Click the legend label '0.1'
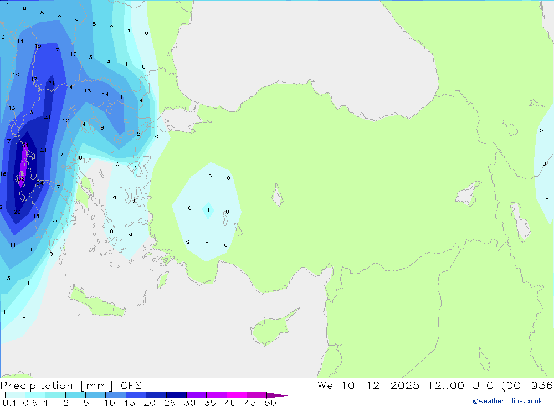The height and width of the screenshot is (406, 554). [9, 403]
